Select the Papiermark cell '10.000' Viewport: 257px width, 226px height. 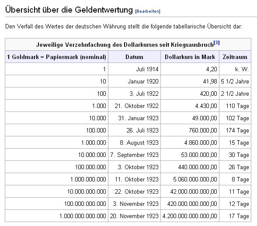coord(56,118)
